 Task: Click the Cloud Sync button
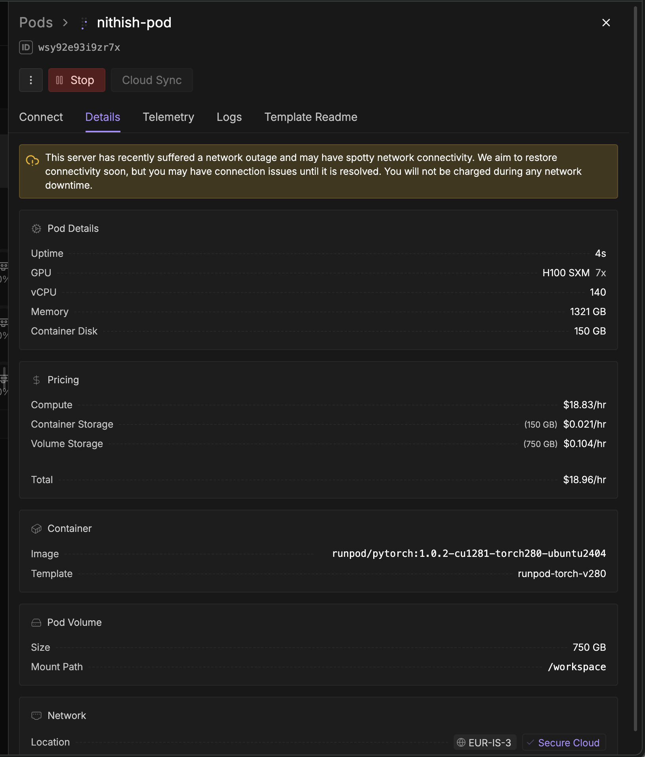click(152, 80)
